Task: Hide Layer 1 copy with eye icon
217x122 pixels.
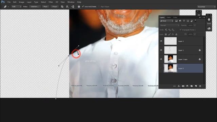Action: pyautogui.click(x=161, y=59)
